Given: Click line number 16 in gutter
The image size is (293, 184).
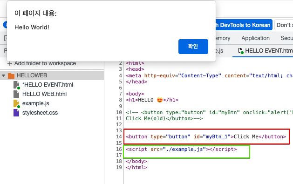Looking at the screenshot, I should point(119,149).
